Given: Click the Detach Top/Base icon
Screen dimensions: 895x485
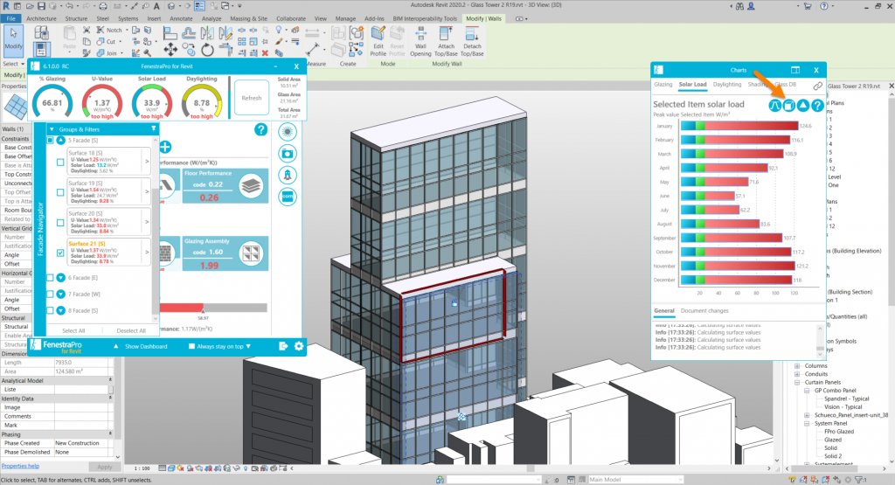Looking at the screenshot, I should [472, 41].
